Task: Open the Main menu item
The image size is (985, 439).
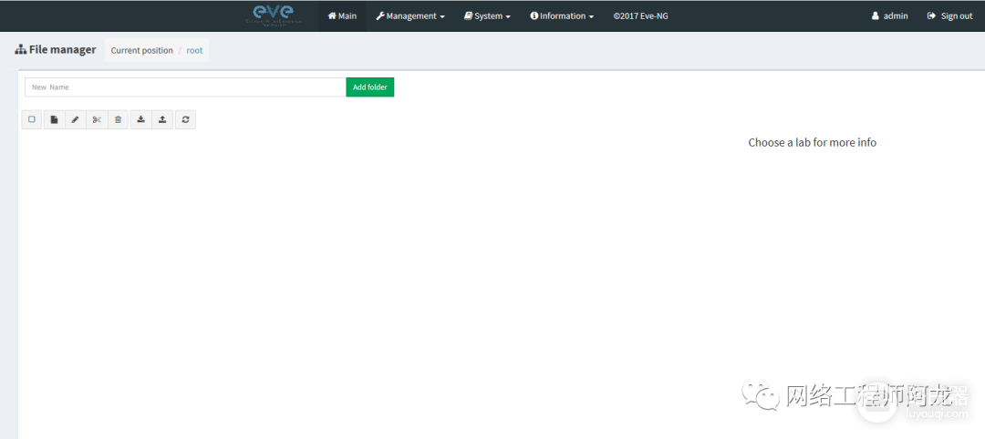Action: click(342, 15)
